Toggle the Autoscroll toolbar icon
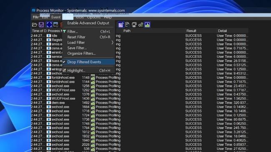Viewport: 271px width, 152px height. point(56,25)
